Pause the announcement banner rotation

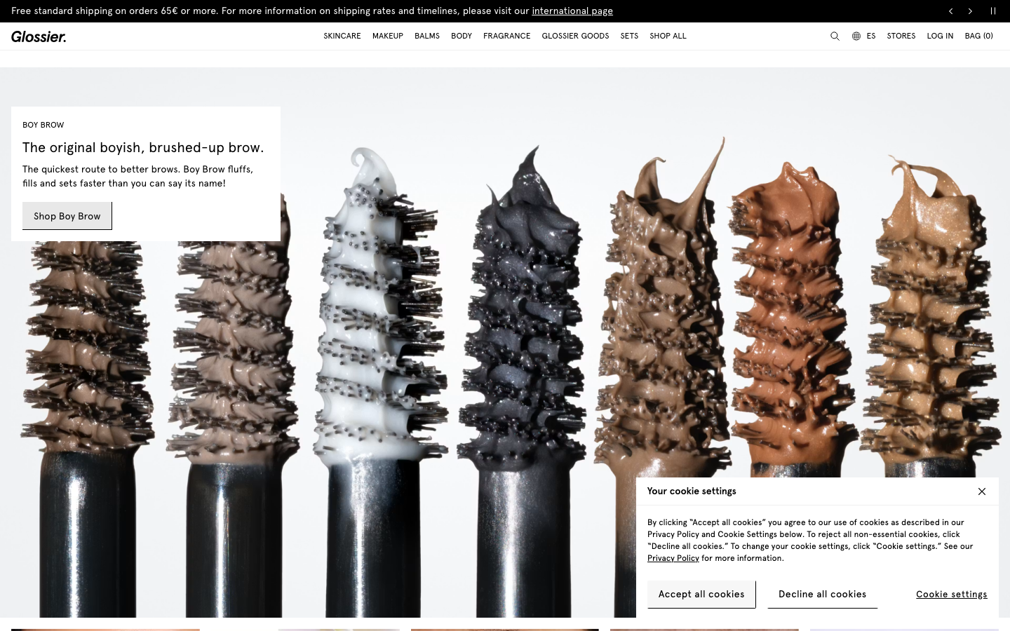click(993, 11)
